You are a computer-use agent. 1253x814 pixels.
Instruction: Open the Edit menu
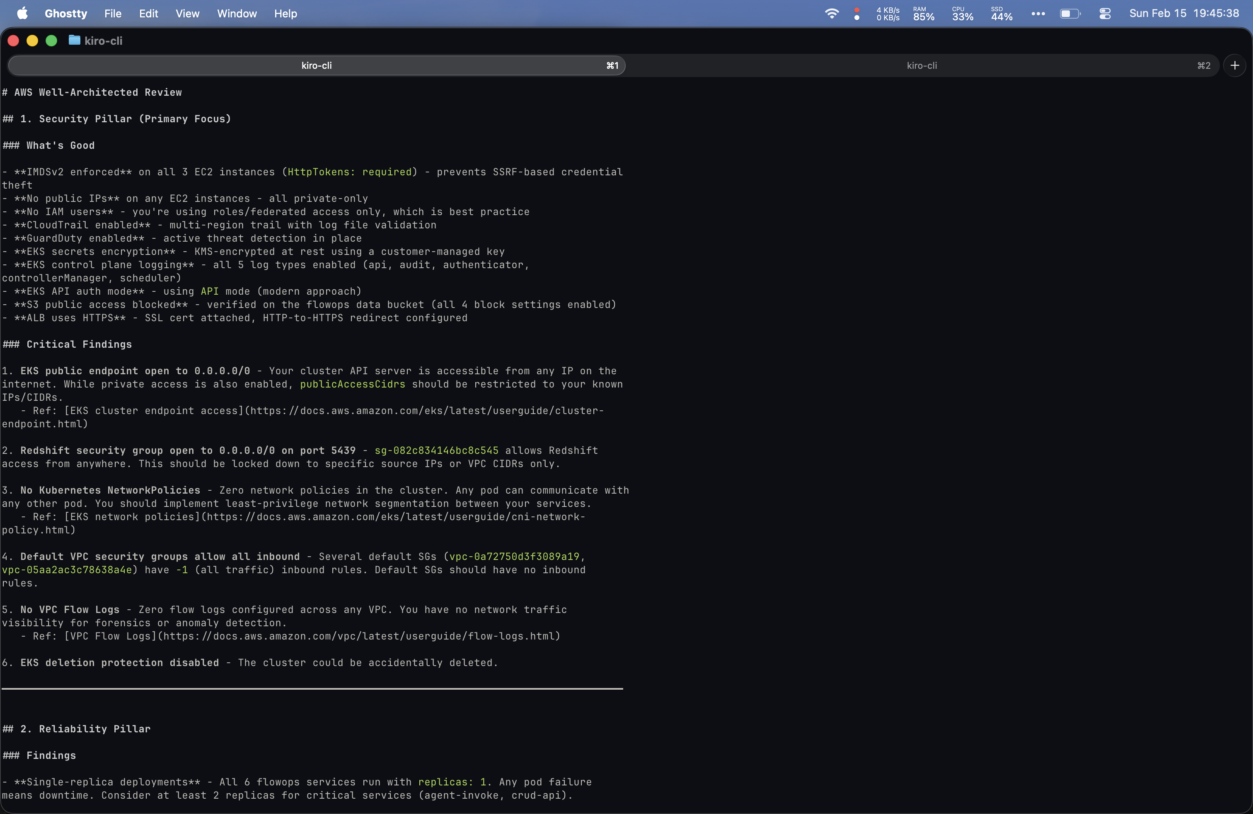click(148, 13)
